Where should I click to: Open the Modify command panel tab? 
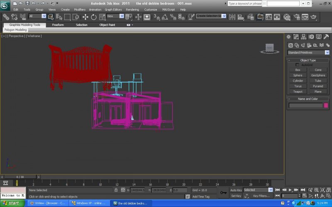tap(296, 37)
